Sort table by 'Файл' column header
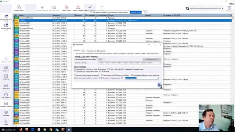The width and height of the screenshot is (235, 132). coord(35,15)
